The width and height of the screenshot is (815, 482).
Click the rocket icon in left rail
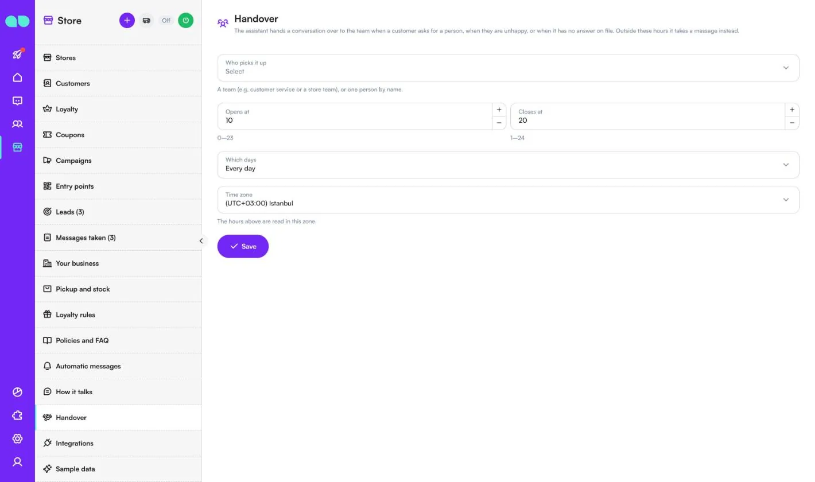click(x=17, y=55)
